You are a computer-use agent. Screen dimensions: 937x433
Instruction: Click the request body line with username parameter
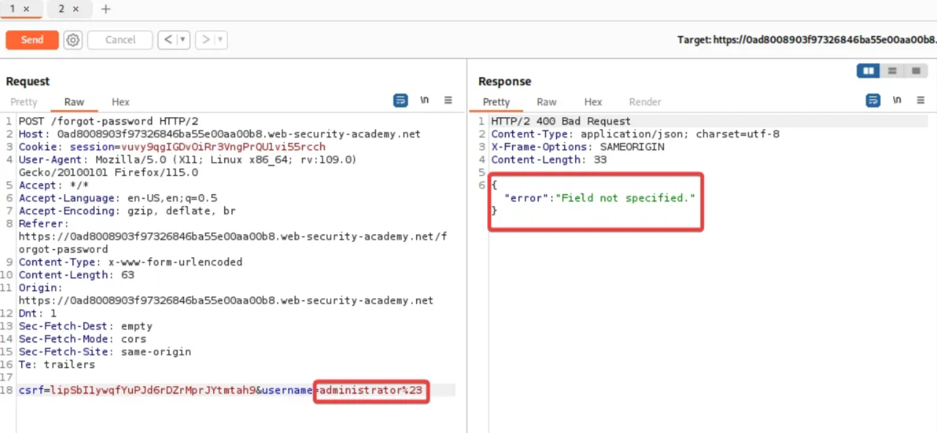[220, 391]
